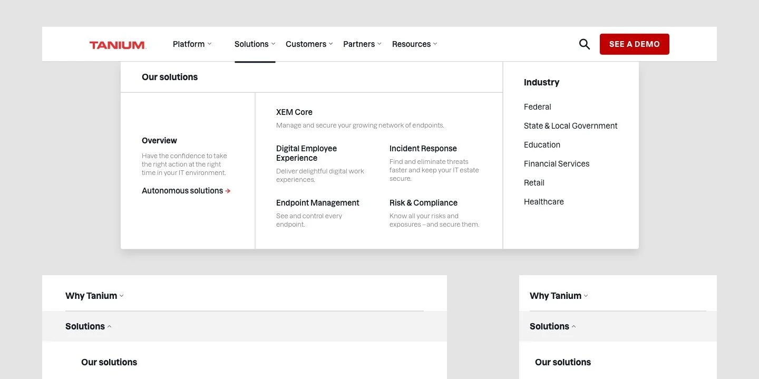Open the Endpoint Management link
Viewport: 759px width, 379px height.
pyautogui.click(x=318, y=203)
